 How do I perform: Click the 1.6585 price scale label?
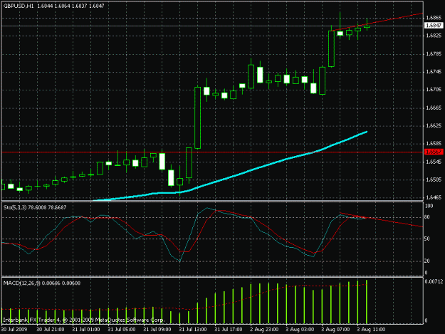[x=434, y=144]
